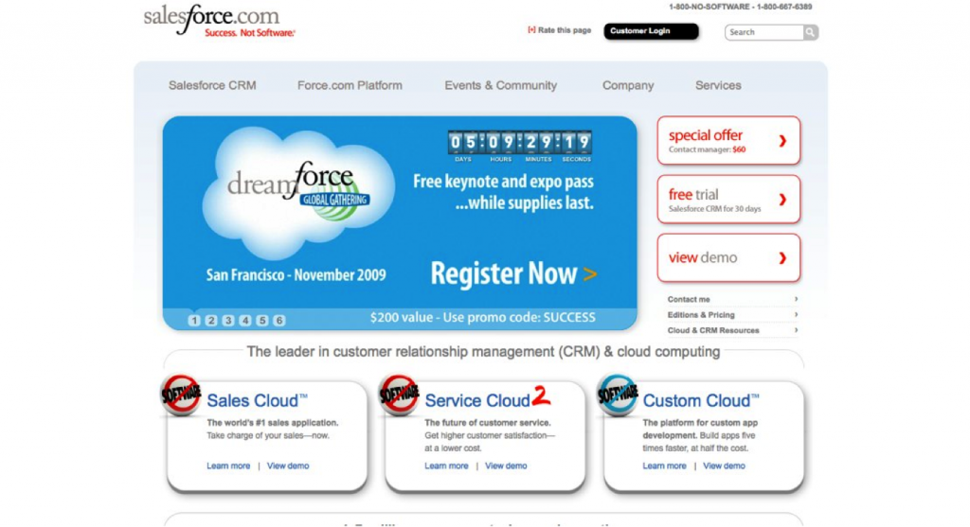Click the Cloud & CRM Resources link
Viewport: 970px width, 527px height.
click(713, 330)
